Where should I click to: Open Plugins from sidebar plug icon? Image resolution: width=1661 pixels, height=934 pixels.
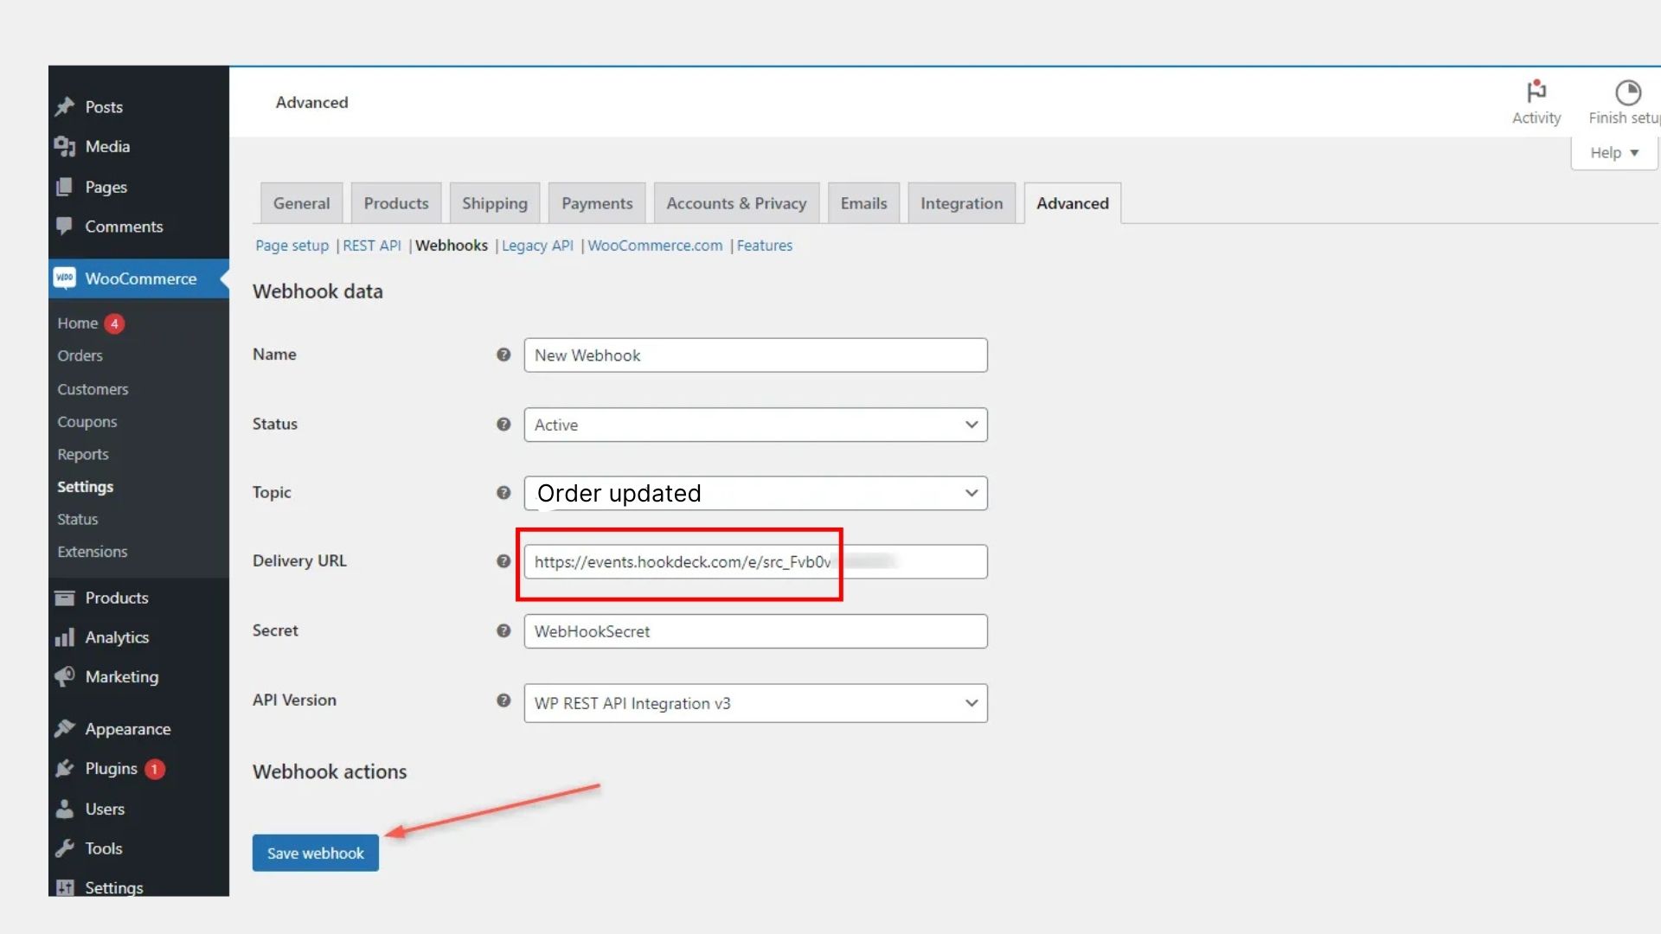pos(65,769)
